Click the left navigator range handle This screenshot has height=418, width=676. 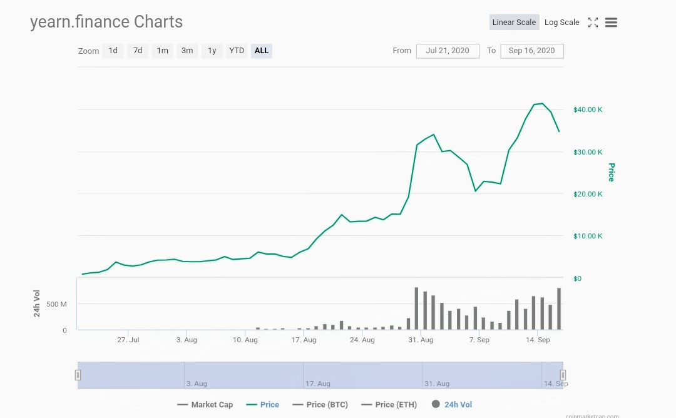78,375
